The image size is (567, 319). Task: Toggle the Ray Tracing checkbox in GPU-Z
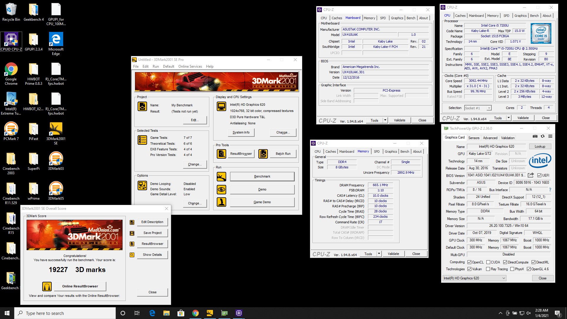click(488, 269)
